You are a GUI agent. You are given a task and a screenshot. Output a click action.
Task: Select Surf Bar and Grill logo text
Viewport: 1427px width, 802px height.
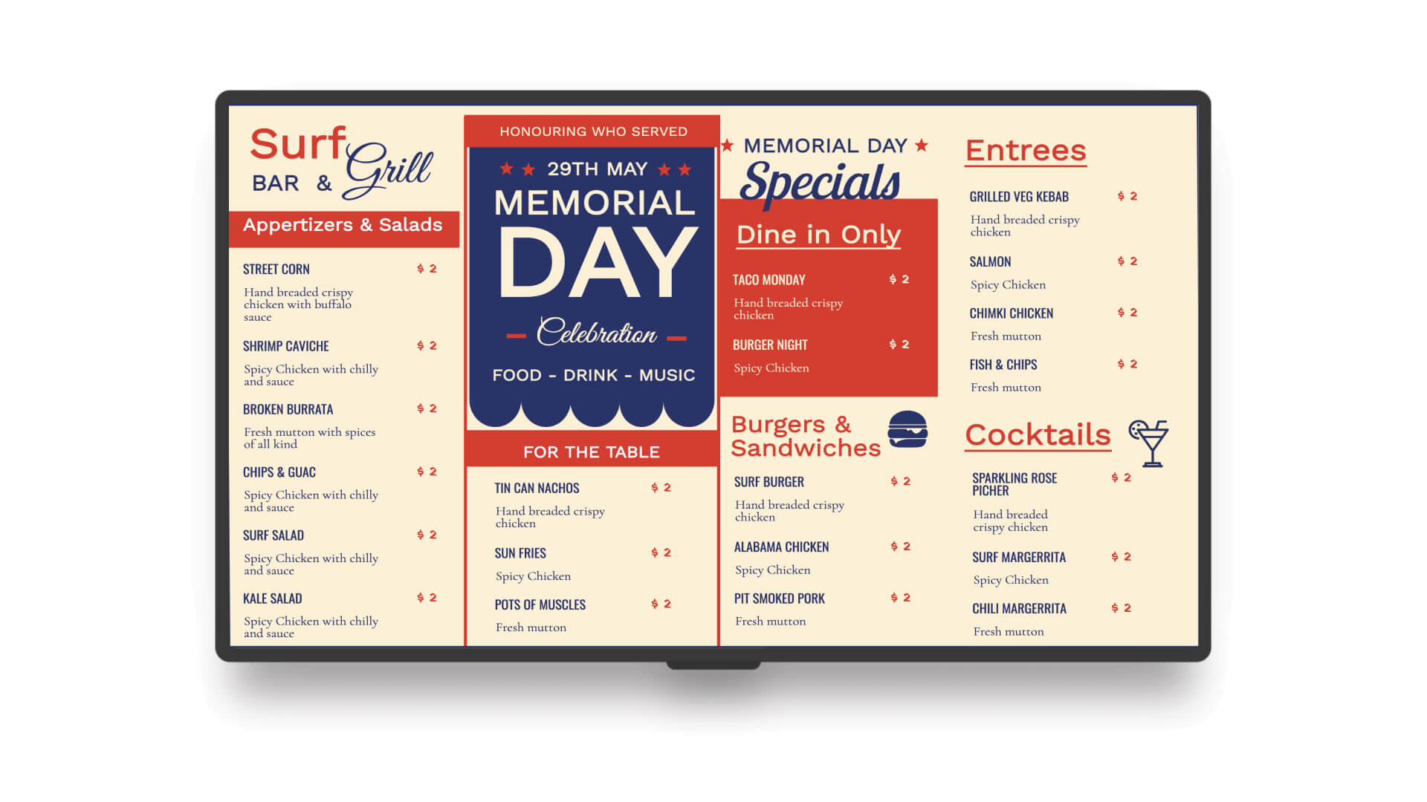click(336, 165)
